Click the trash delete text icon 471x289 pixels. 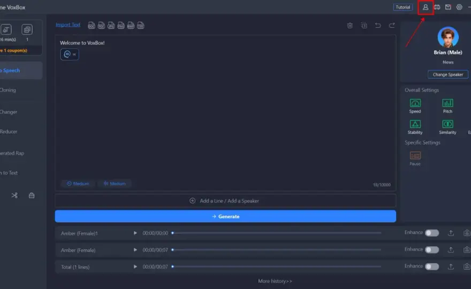pos(350,26)
